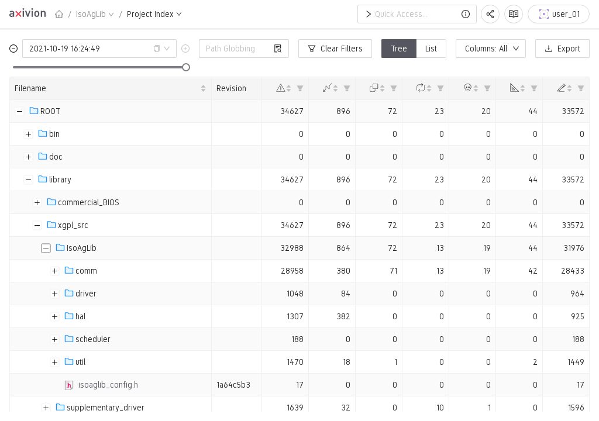This screenshot has width=599, height=421.
Task: Open the IsoAgLib project breadcrumb dropdown
Action: pyautogui.click(x=95, y=14)
